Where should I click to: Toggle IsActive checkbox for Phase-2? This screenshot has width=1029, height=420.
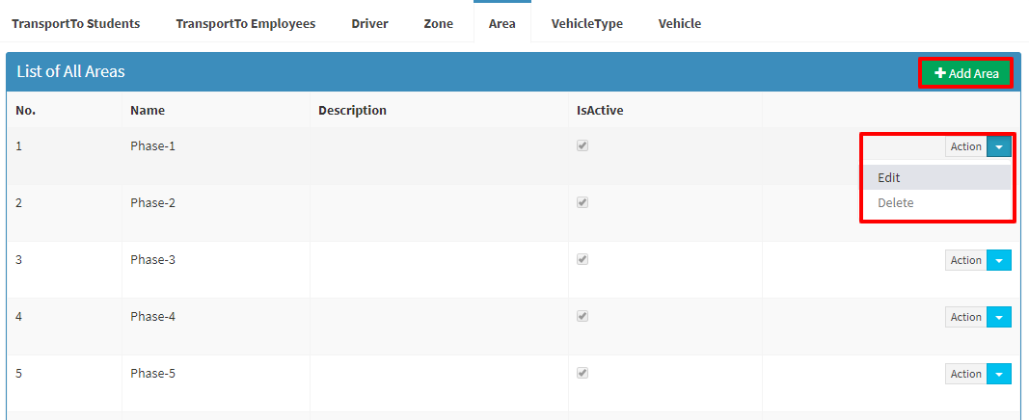(582, 203)
